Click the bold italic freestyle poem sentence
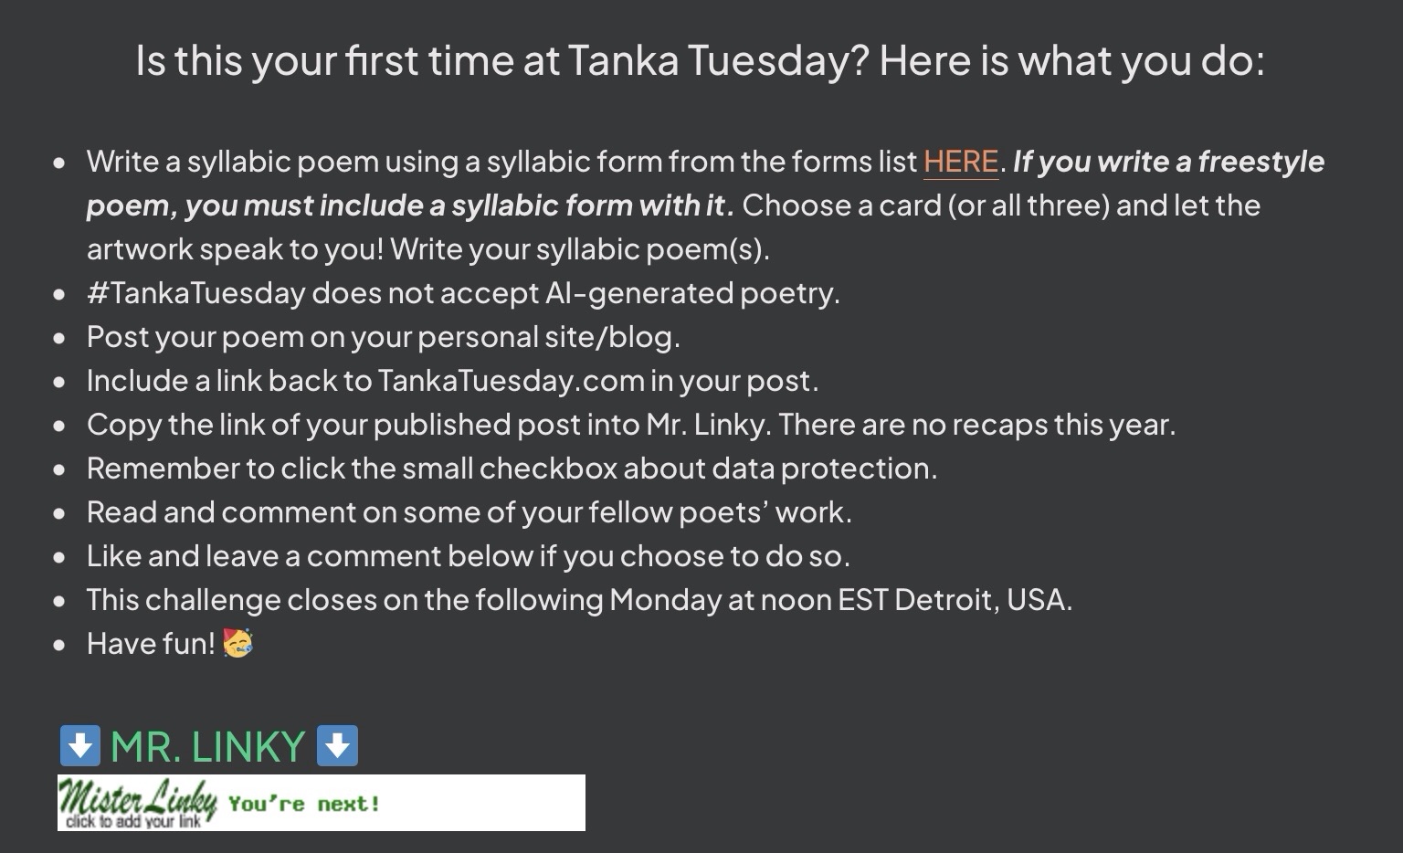The height and width of the screenshot is (853, 1403). pyautogui.click(x=410, y=205)
